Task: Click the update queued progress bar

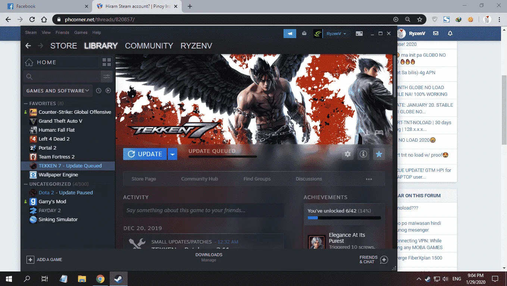Action: point(223,157)
